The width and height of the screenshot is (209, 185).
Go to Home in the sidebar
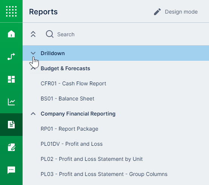click(x=11, y=34)
